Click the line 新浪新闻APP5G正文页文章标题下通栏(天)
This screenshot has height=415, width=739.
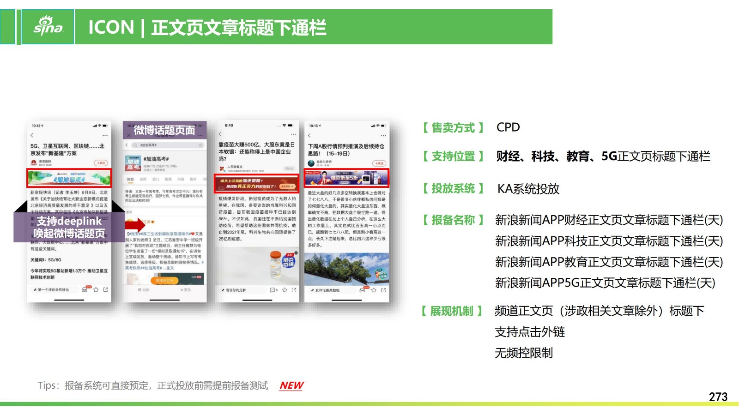605,283
